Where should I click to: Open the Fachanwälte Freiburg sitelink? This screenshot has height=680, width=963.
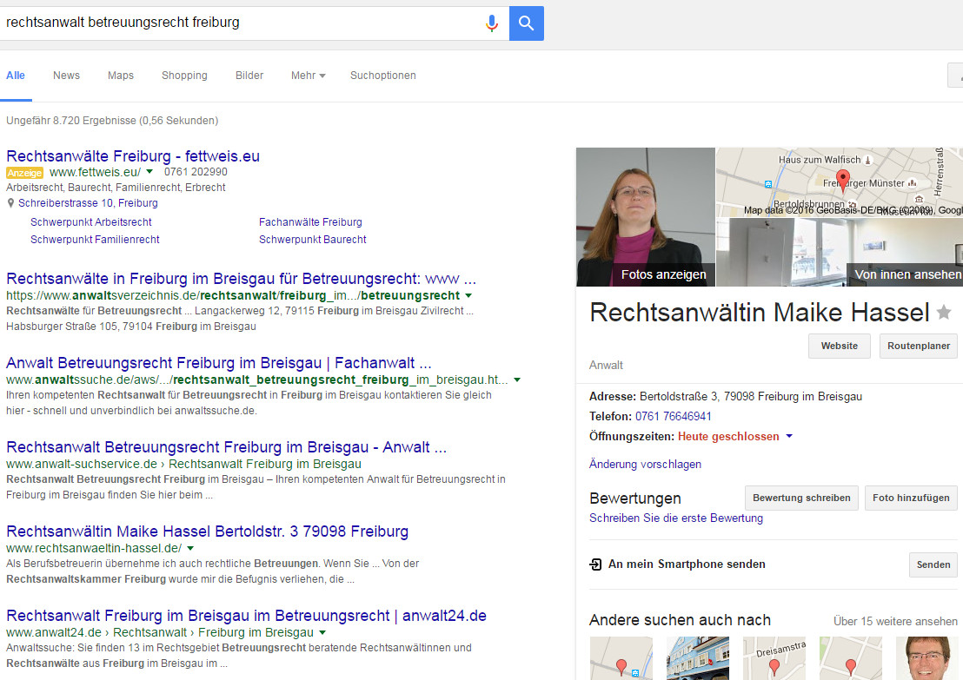point(311,222)
